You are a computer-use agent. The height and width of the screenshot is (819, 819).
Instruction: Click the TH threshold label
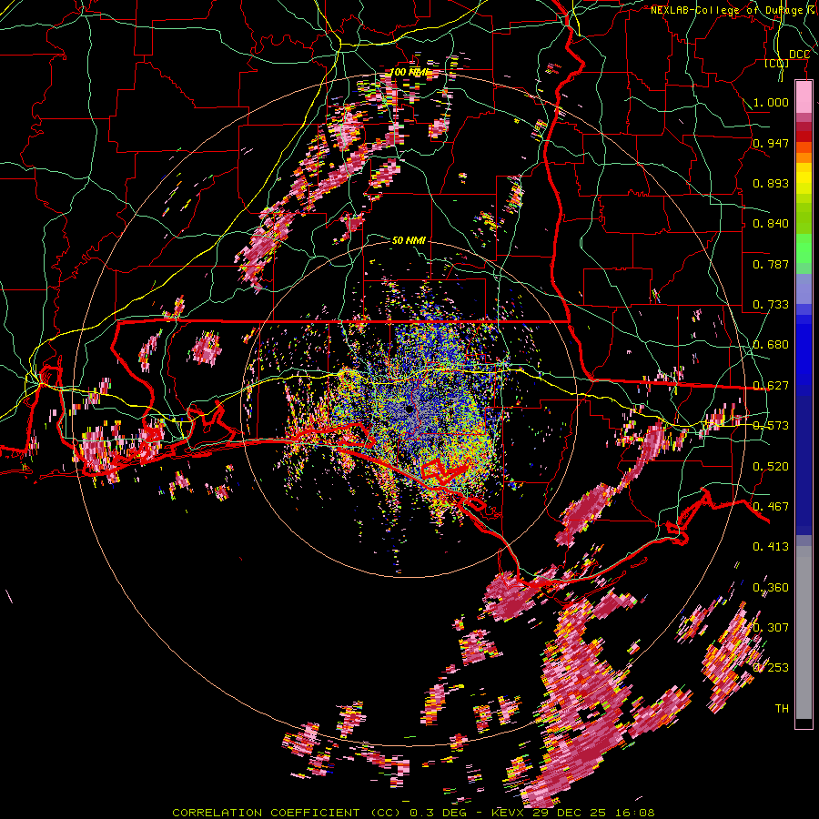[782, 709]
